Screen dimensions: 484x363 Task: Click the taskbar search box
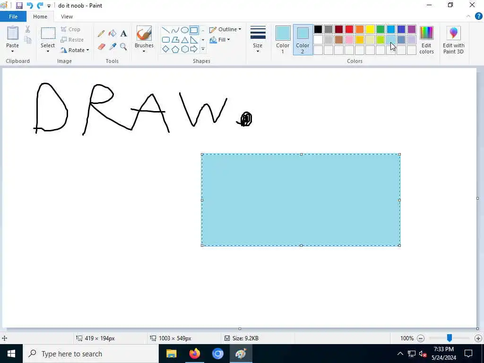click(x=90, y=354)
